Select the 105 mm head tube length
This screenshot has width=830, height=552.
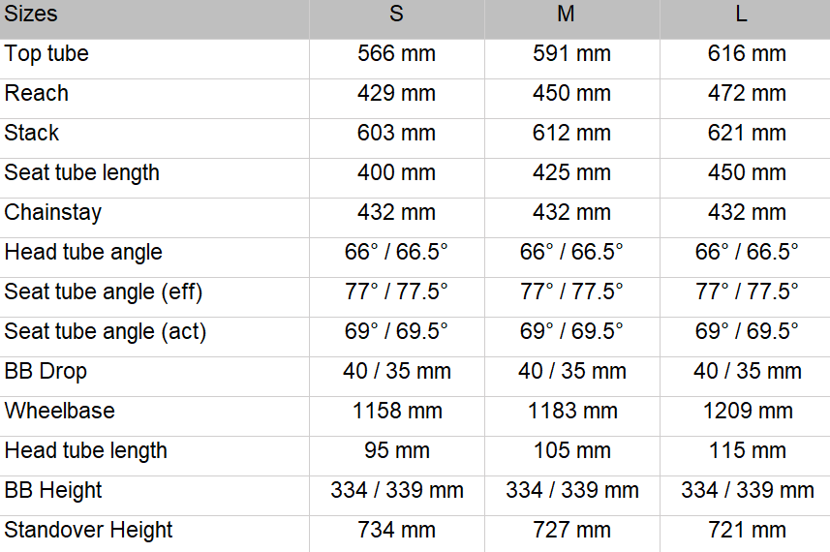point(571,451)
